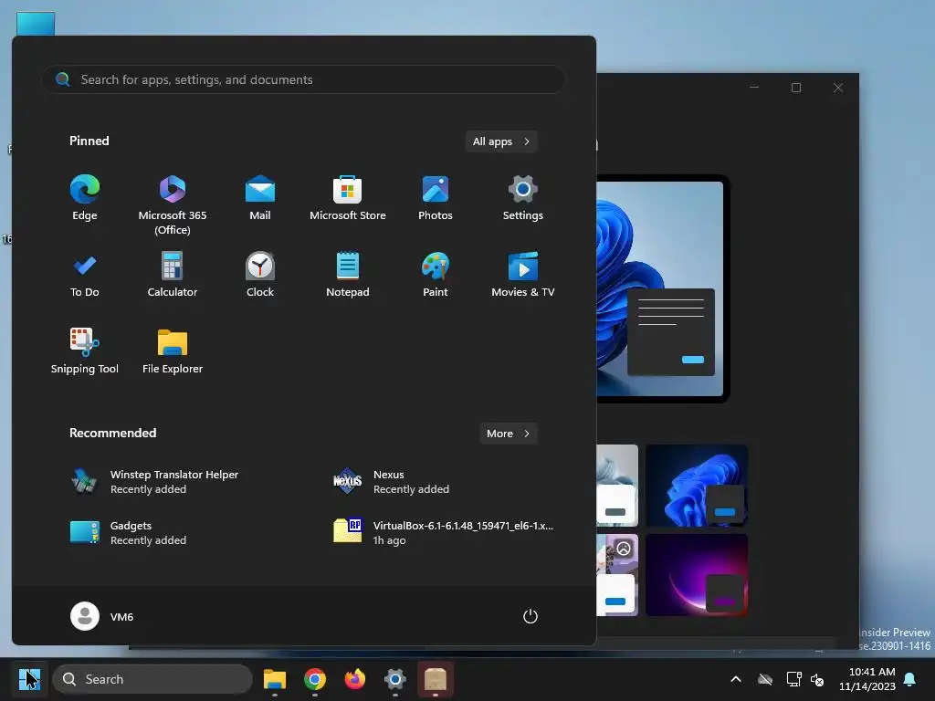Focus Start menu search field
Image resolution: width=935 pixels, height=701 pixels.
(x=303, y=79)
